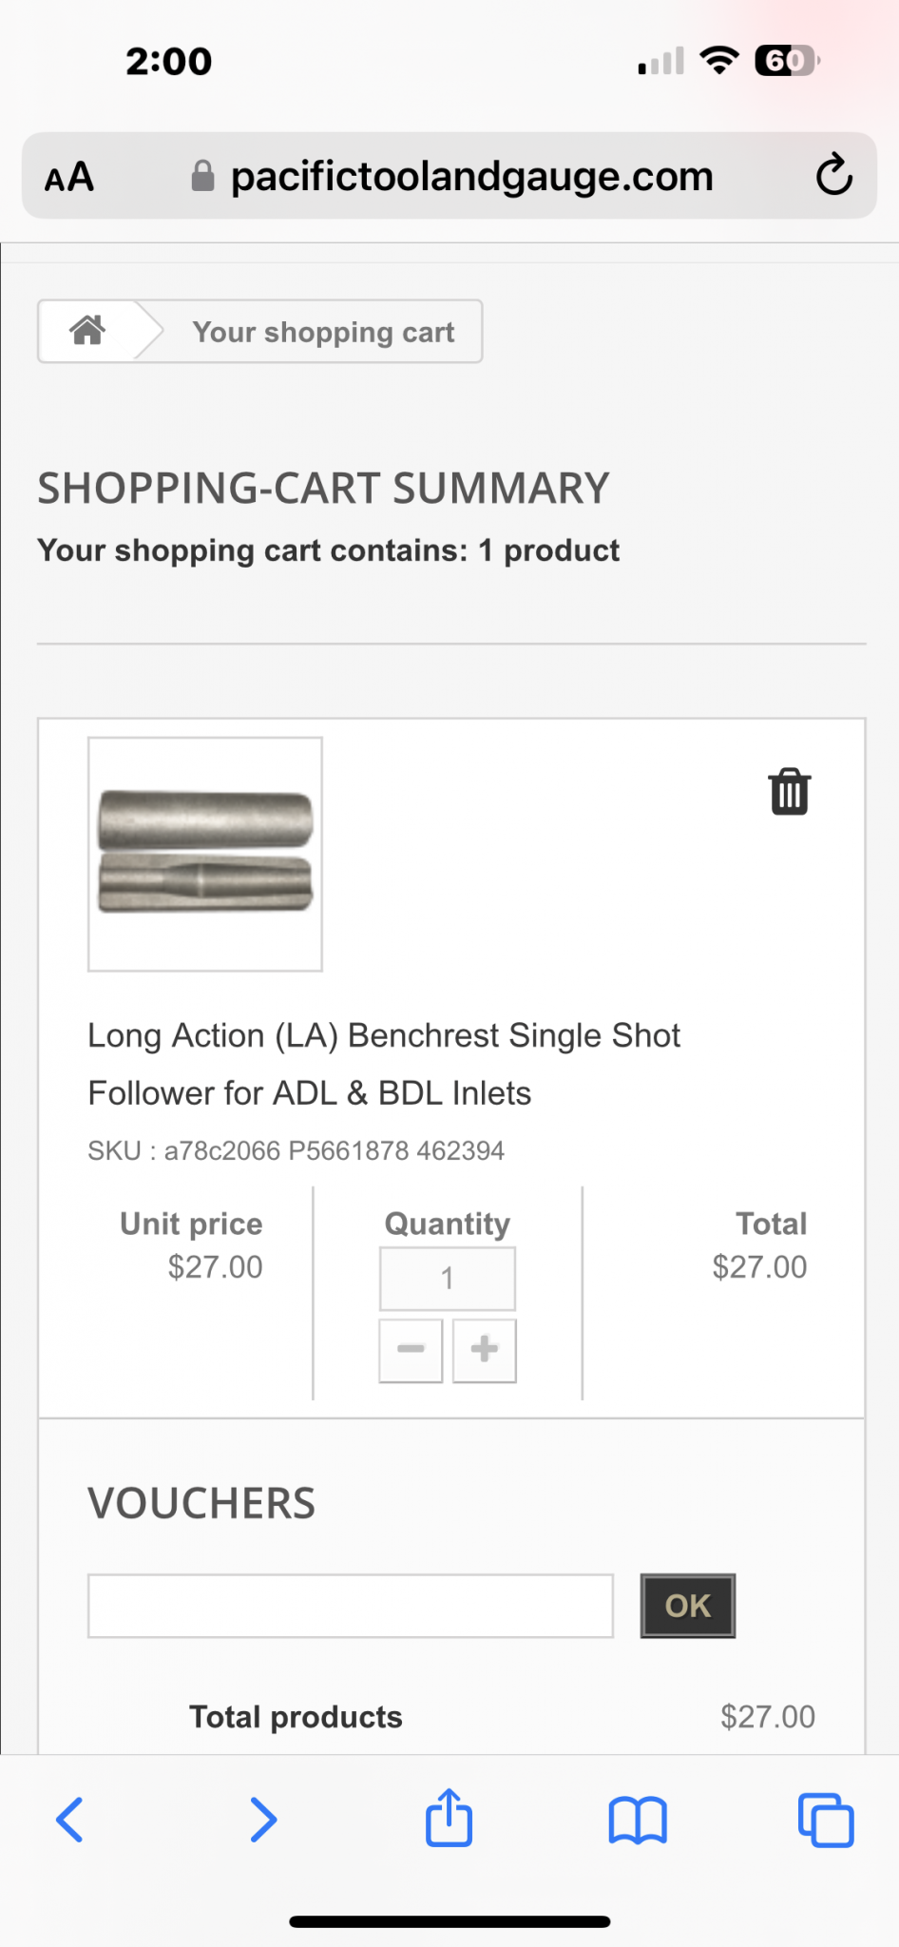
Task: Tap the battery indicator in status bar
Action: coord(785,61)
